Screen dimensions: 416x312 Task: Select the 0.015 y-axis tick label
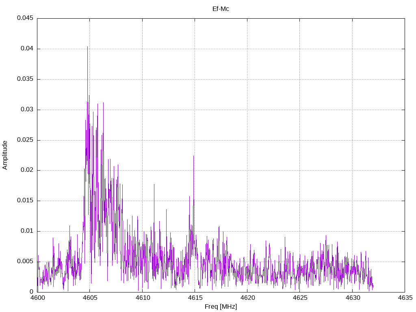[x=25, y=201]
